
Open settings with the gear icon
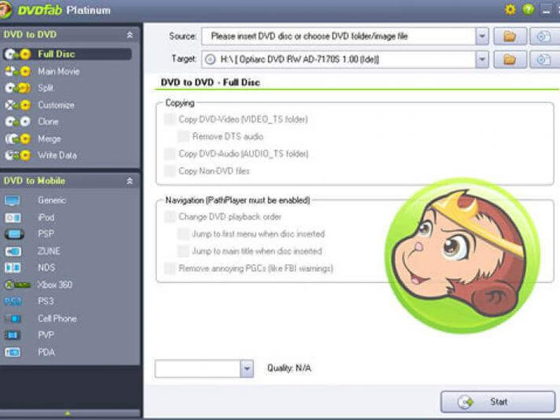pos(510,10)
